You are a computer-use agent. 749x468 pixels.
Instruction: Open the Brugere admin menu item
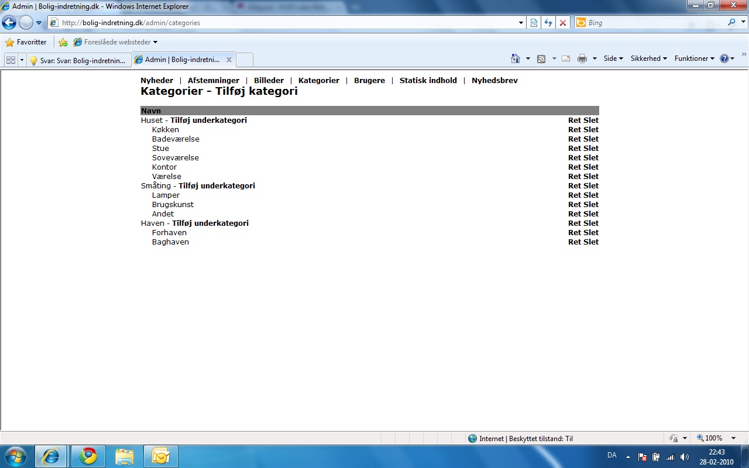click(369, 81)
